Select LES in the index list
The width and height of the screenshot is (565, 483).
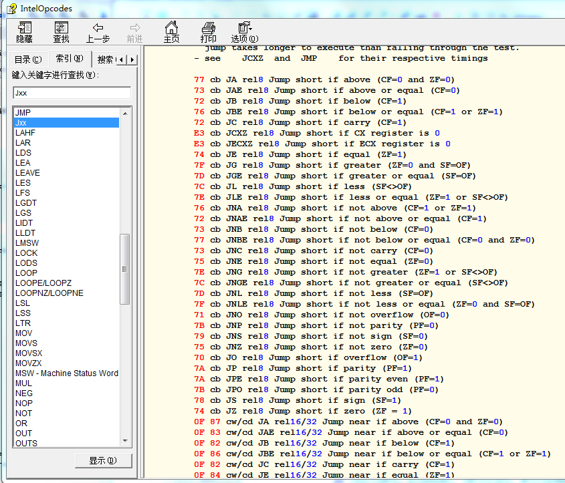pos(67,183)
